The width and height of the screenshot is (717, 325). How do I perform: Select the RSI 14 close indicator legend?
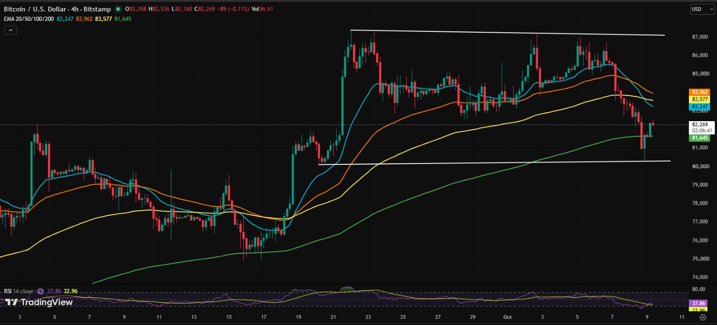pyautogui.click(x=19, y=291)
